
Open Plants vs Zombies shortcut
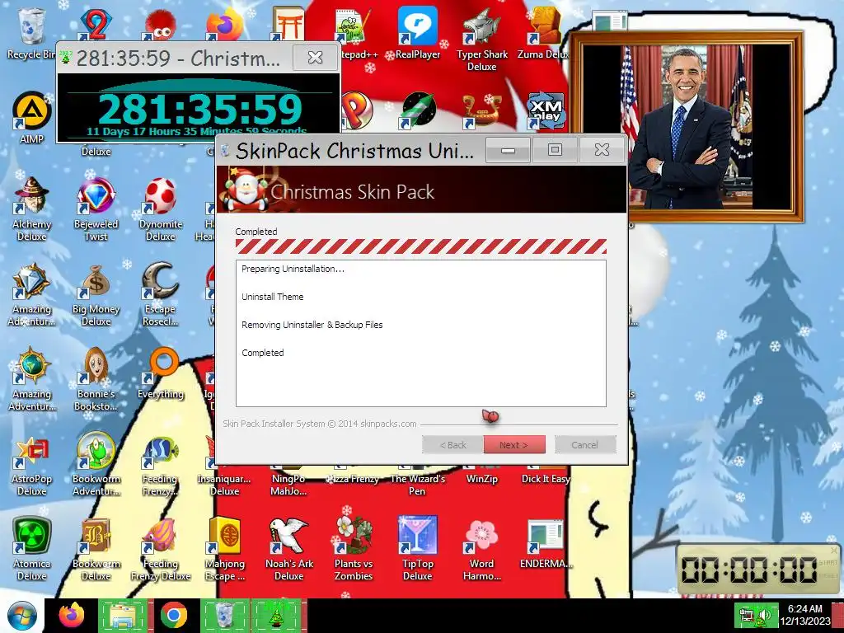(353, 549)
